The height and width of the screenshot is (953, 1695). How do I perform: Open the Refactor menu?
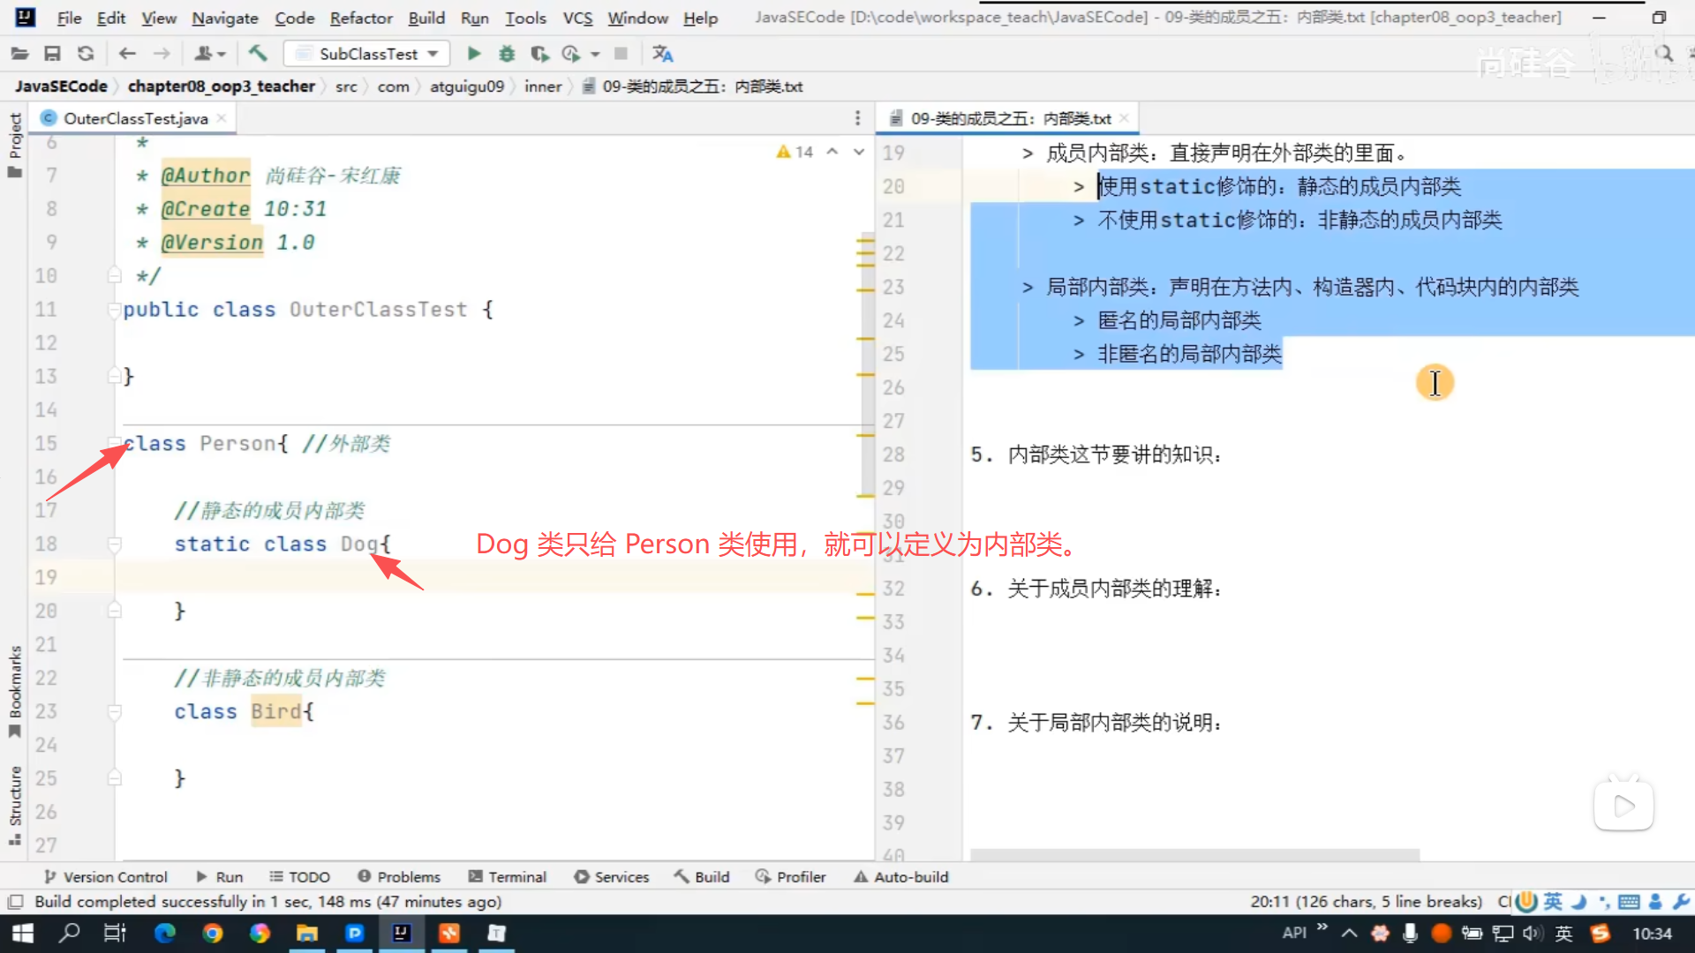(360, 18)
